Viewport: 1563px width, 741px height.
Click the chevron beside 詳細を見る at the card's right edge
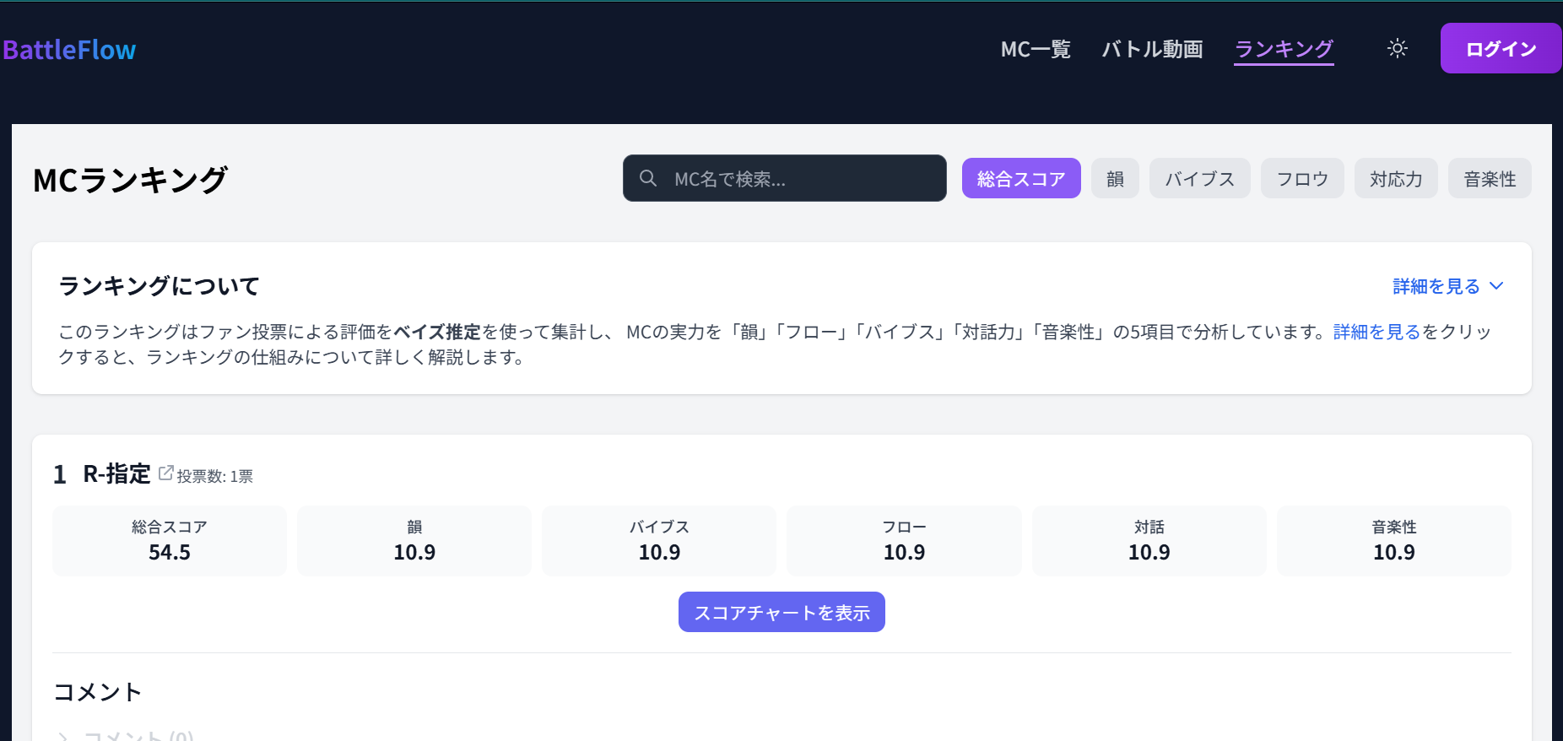1496,286
